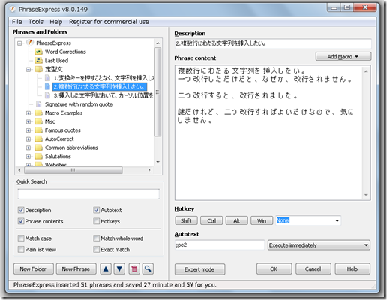
Task: Open the Tools menu
Action: click(x=36, y=22)
